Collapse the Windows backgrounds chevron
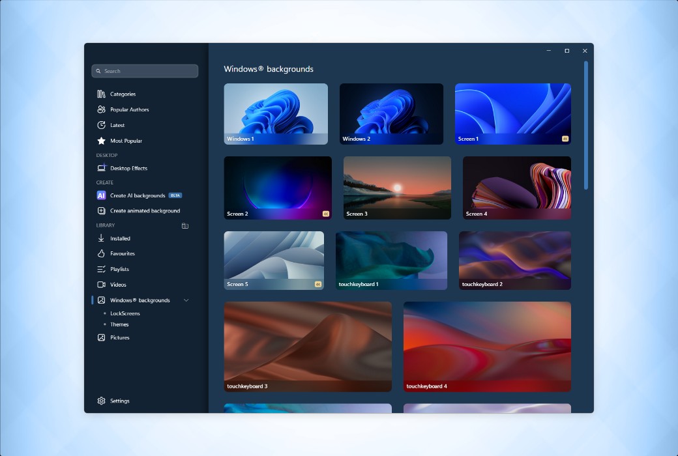Image resolution: width=678 pixels, height=456 pixels. click(186, 300)
